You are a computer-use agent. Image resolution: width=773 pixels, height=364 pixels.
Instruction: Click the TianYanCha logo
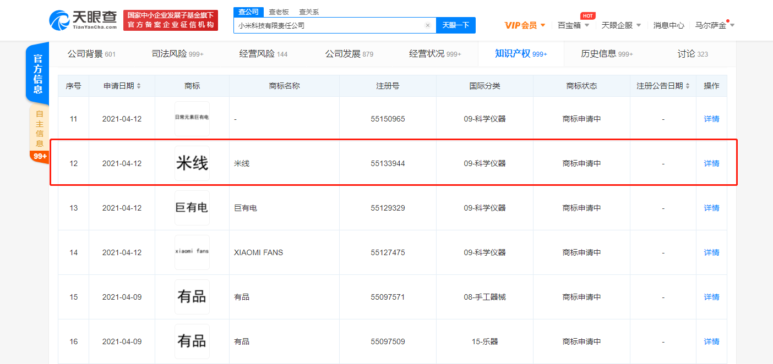pos(83,20)
